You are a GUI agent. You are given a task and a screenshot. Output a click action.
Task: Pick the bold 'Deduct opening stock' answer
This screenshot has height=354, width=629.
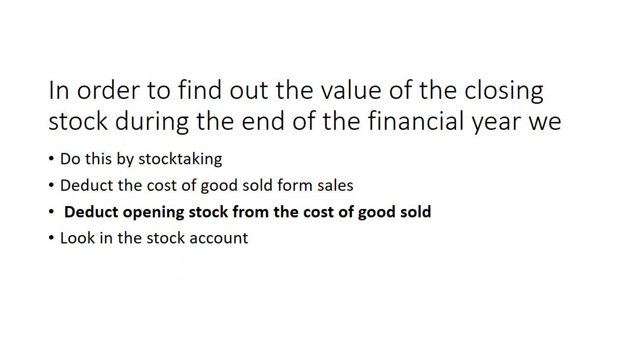248,212
